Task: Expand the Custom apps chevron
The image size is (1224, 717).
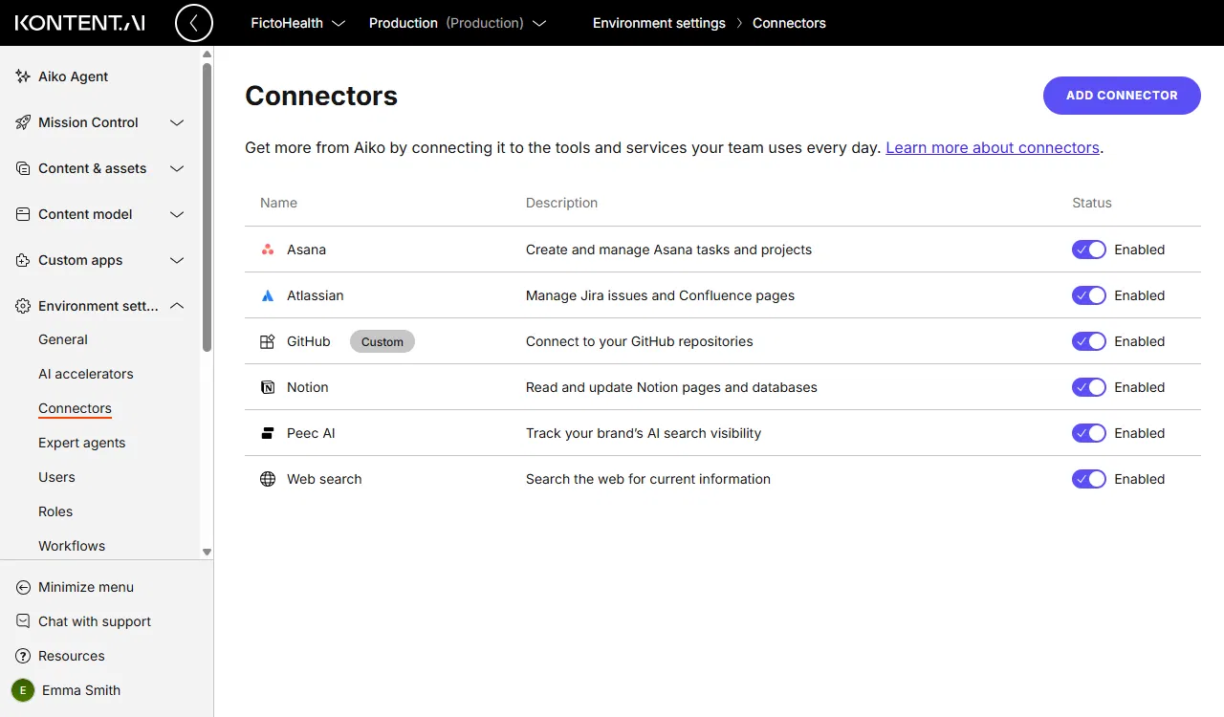Action: tap(177, 260)
